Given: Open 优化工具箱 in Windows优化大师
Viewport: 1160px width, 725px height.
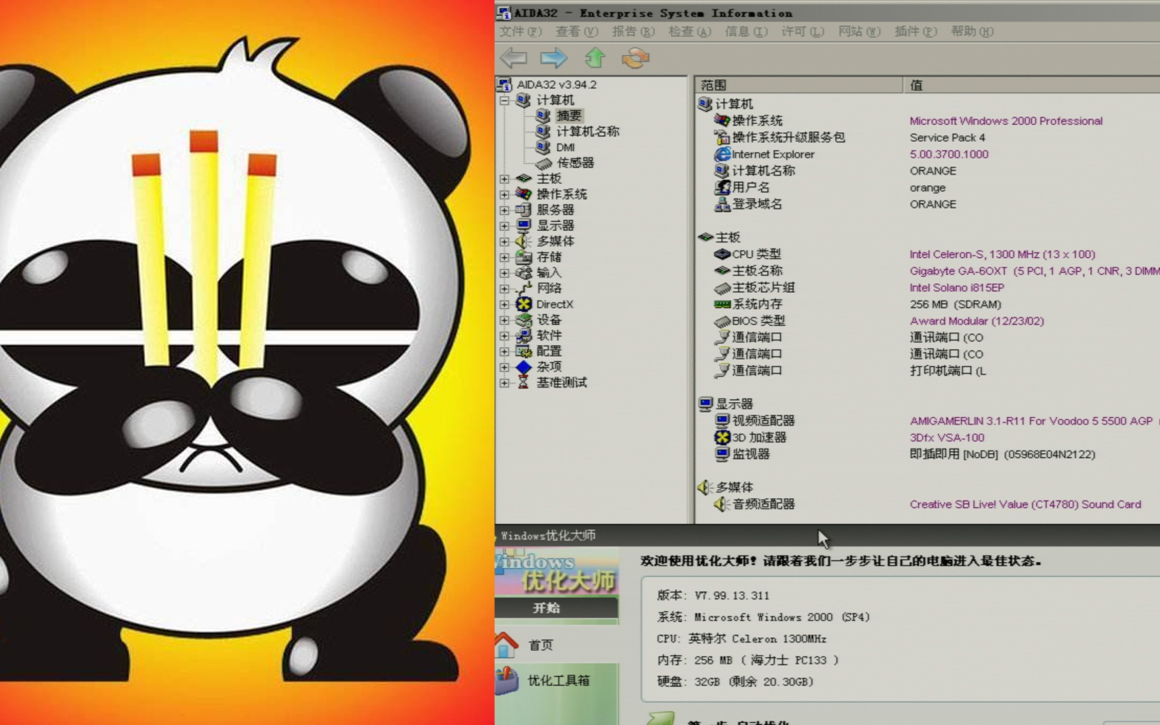Looking at the screenshot, I should pos(559,680).
